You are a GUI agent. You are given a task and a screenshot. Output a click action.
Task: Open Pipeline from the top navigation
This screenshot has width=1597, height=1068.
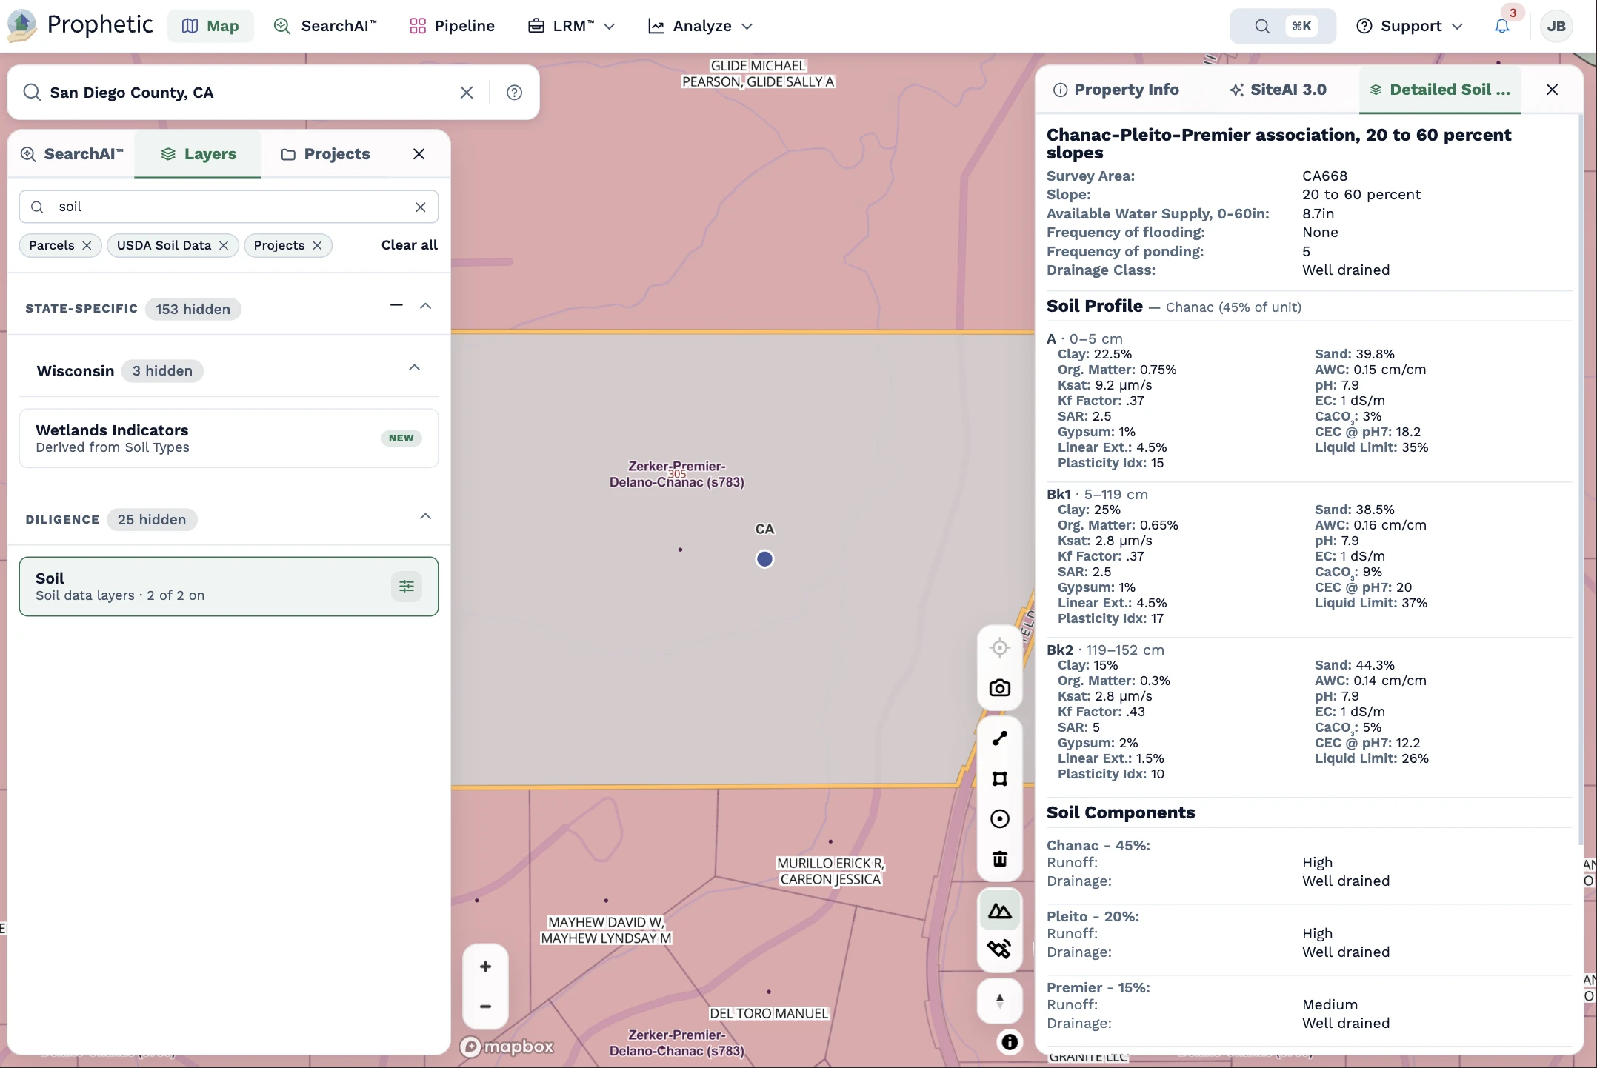point(452,26)
